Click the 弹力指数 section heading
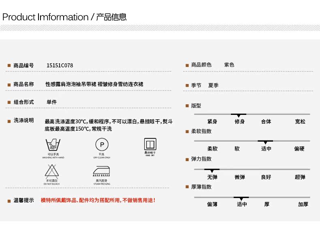 click(201, 159)
